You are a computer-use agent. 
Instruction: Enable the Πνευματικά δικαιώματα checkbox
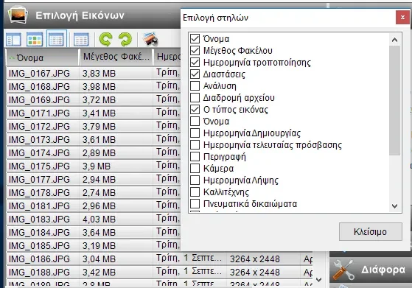coord(195,203)
